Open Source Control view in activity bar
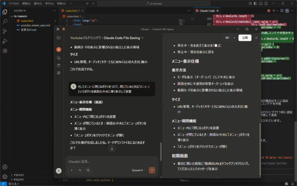Image resolution: width=297 pixels, height=186 pixels. (5, 31)
